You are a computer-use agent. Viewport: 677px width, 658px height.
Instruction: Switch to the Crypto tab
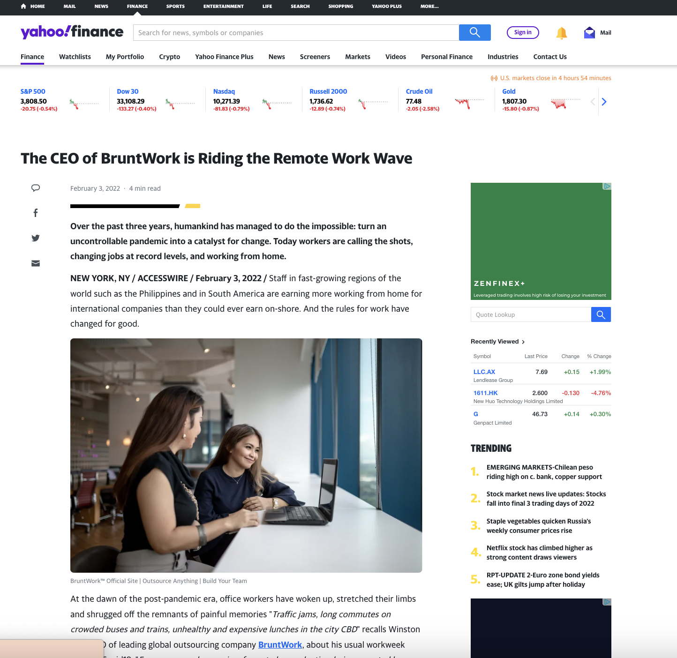[169, 57]
